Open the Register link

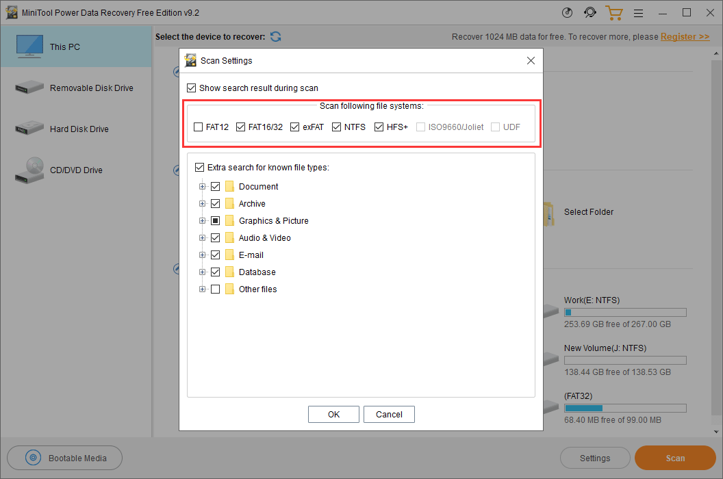(x=685, y=37)
